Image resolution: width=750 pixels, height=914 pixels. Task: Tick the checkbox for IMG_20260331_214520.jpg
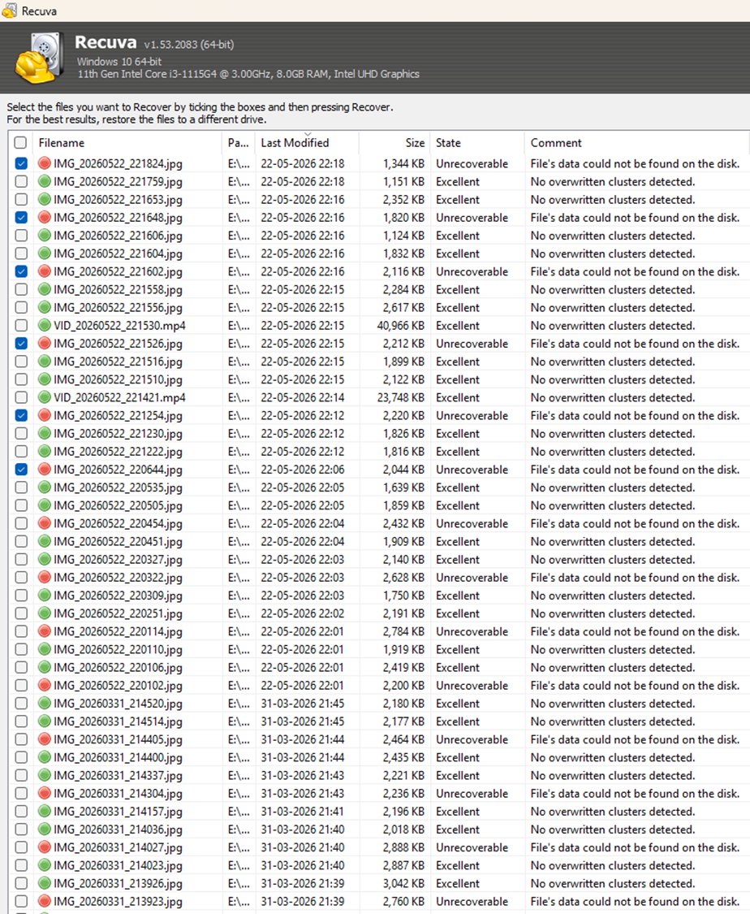(21, 704)
